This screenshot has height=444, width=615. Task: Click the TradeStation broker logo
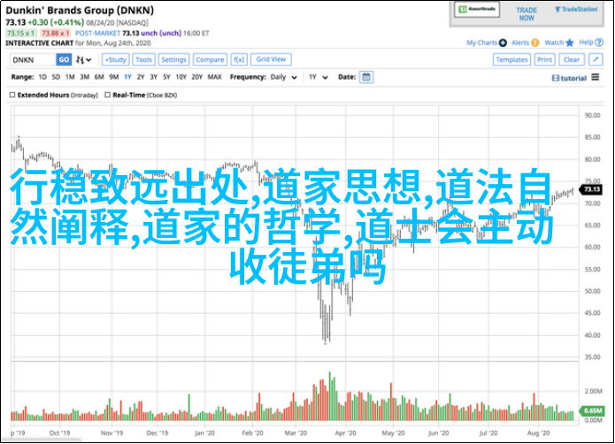(x=576, y=10)
